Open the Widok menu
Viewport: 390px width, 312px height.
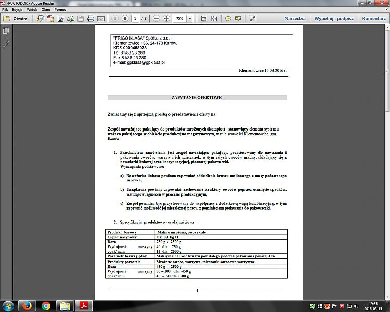coord(32,10)
